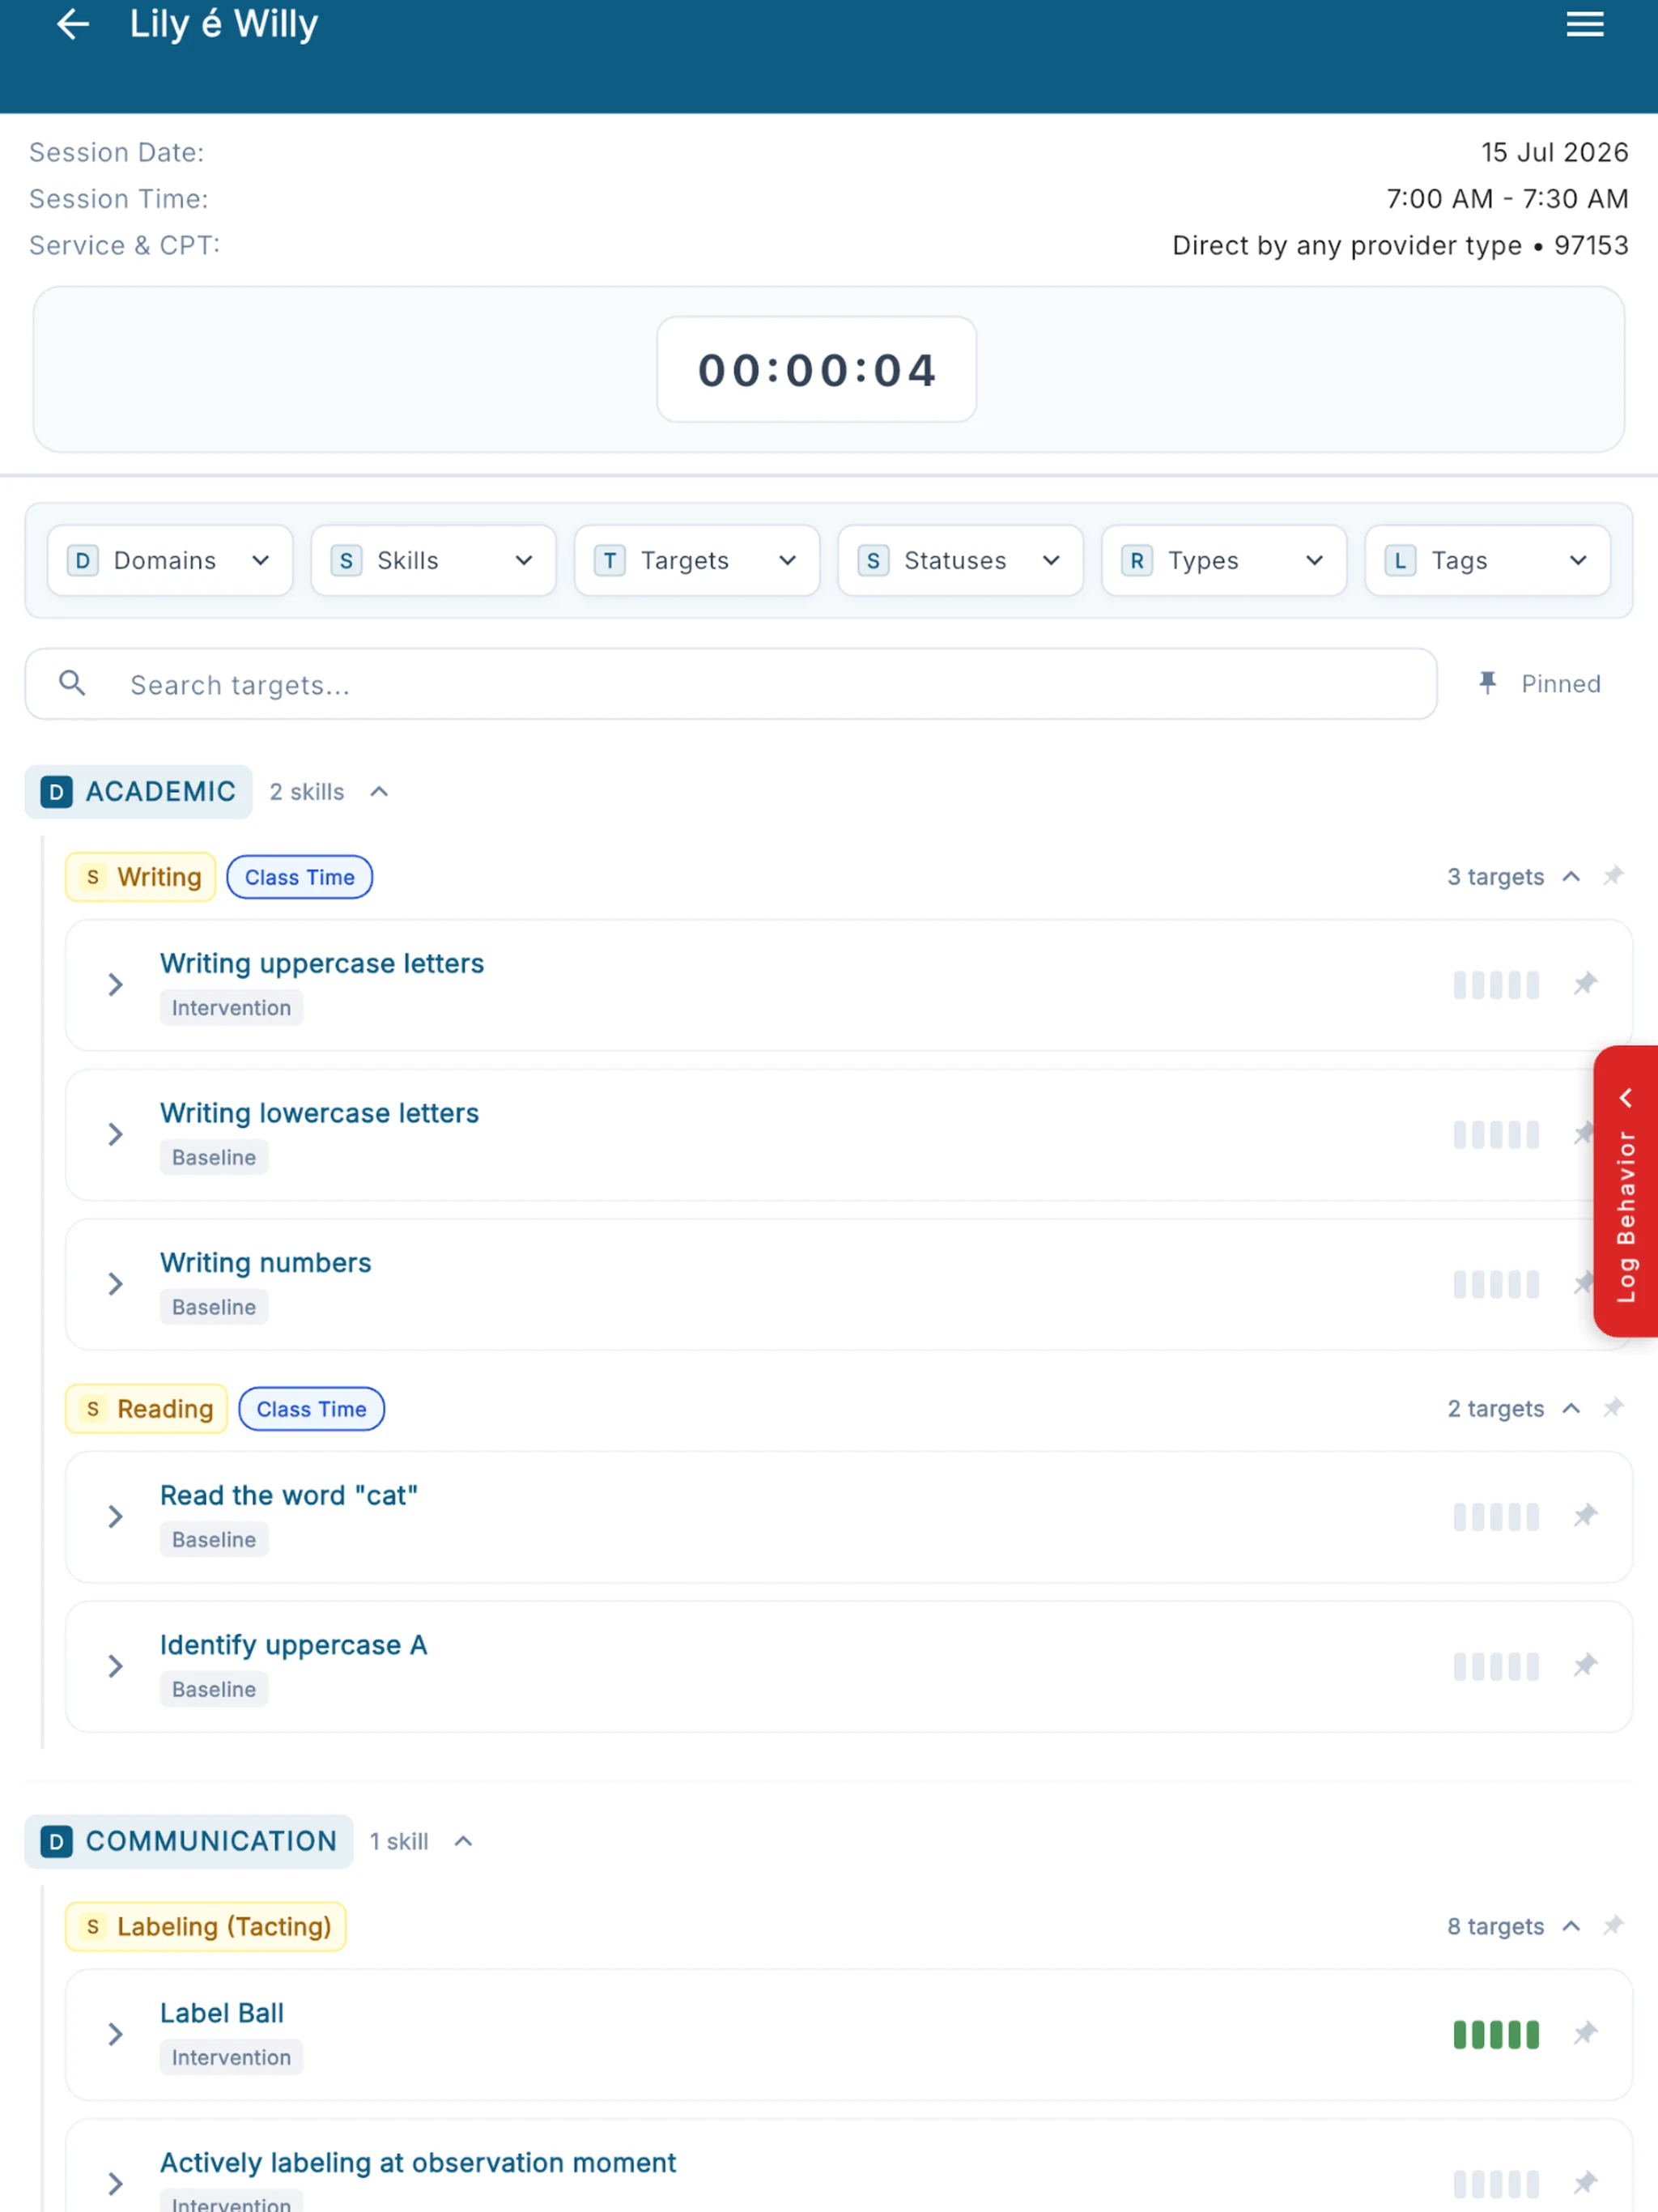Open the Types filter dropdown
1658x2212 pixels.
pyautogui.click(x=1224, y=561)
